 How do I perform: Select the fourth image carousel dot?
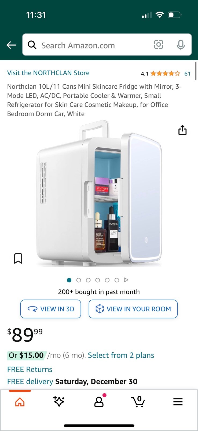pyautogui.click(x=98, y=280)
